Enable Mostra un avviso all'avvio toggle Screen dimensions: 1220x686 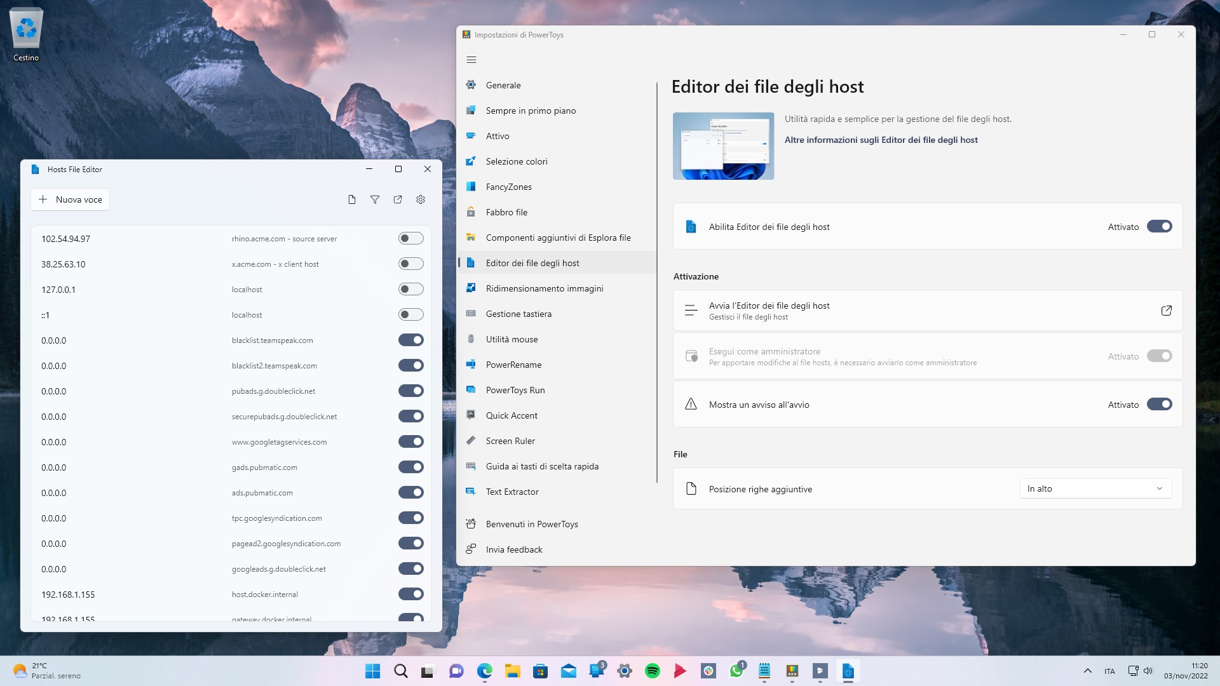click(x=1159, y=405)
